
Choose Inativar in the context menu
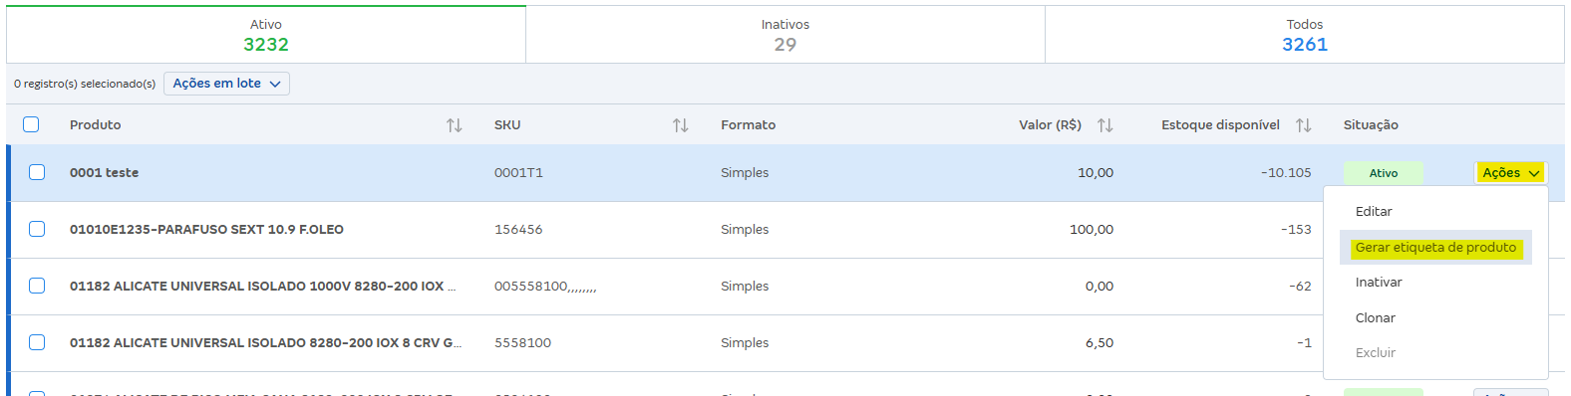click(1379, 283)
